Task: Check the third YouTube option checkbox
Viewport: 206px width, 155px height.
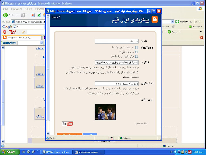Action: (137, 56)
